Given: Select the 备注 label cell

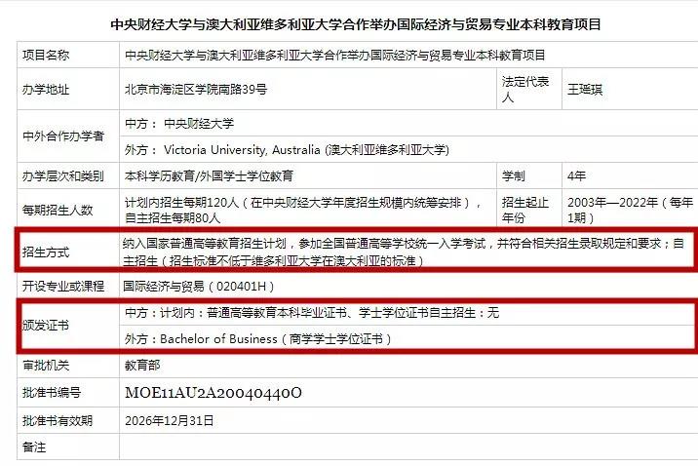Looking at the screenshot, I should click(68, 447).
